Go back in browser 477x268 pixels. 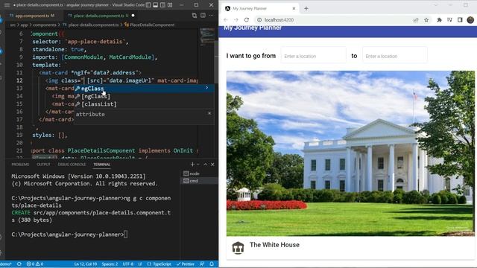[x=226, y=20]
